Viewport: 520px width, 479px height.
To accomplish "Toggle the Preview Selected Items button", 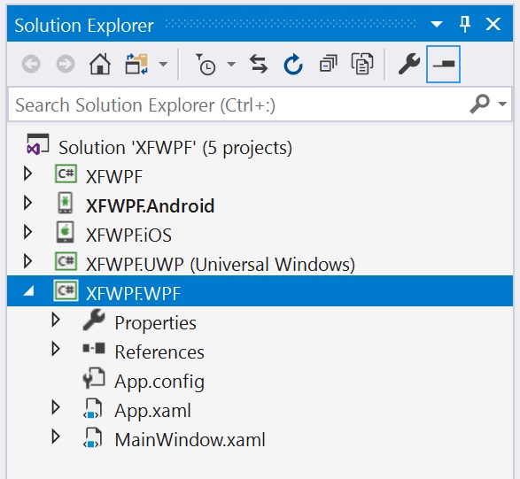I will click(444, 64).
